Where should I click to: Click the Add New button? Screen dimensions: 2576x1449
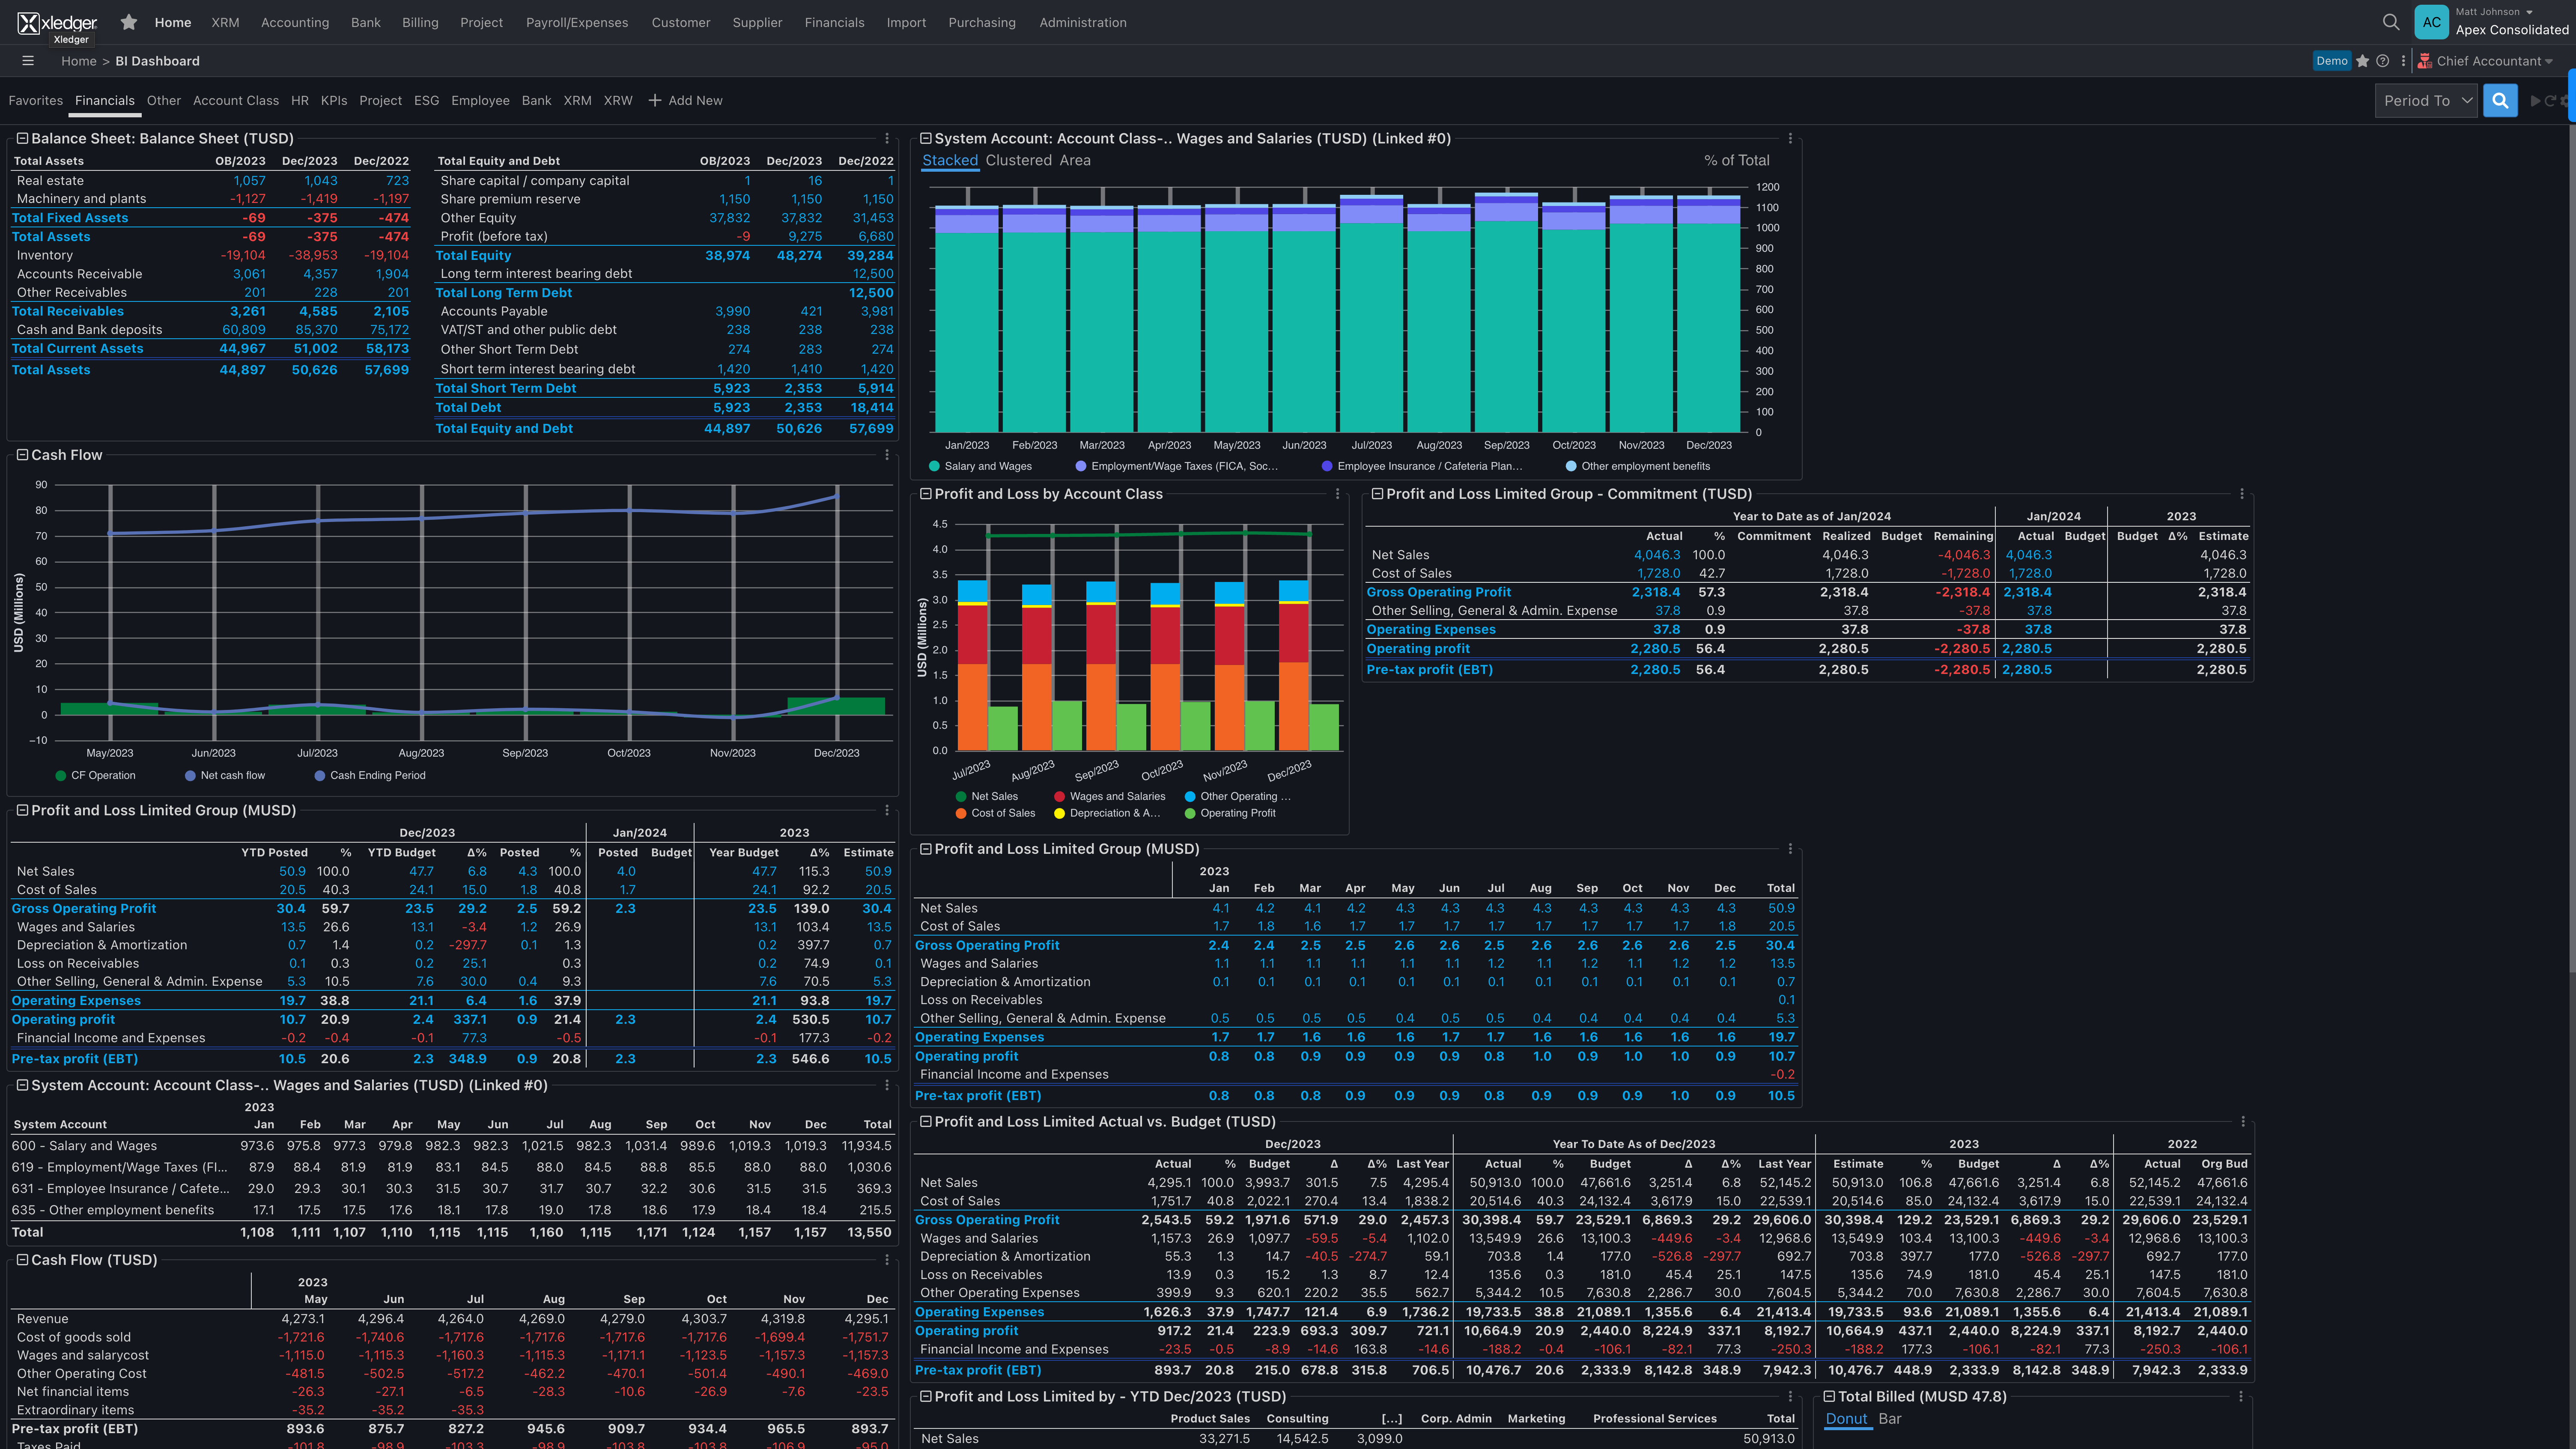click(x=685, y=100)
